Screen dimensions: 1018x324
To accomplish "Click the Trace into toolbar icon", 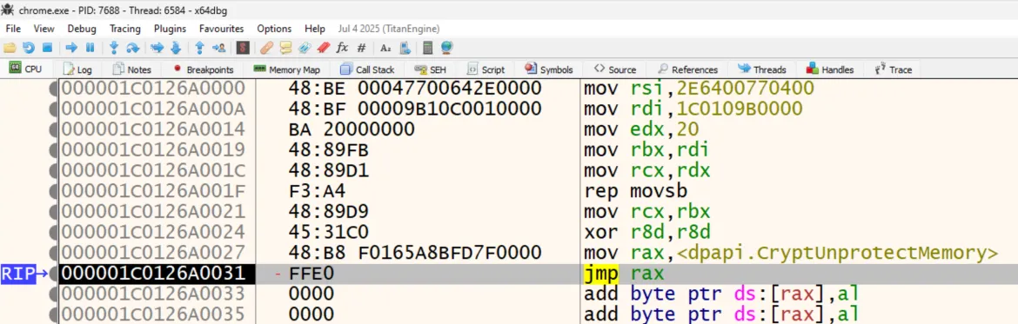I will click(157, 48).
